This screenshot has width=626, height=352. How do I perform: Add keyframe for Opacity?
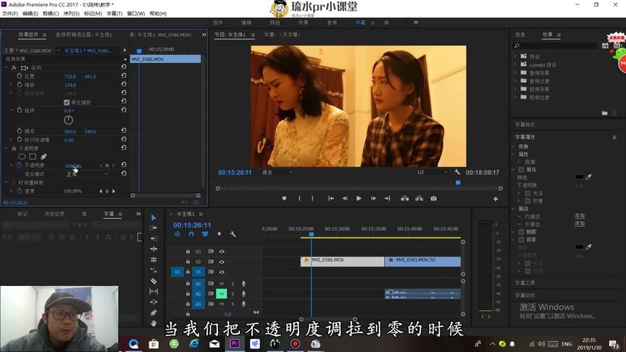[x=107, y=165]
